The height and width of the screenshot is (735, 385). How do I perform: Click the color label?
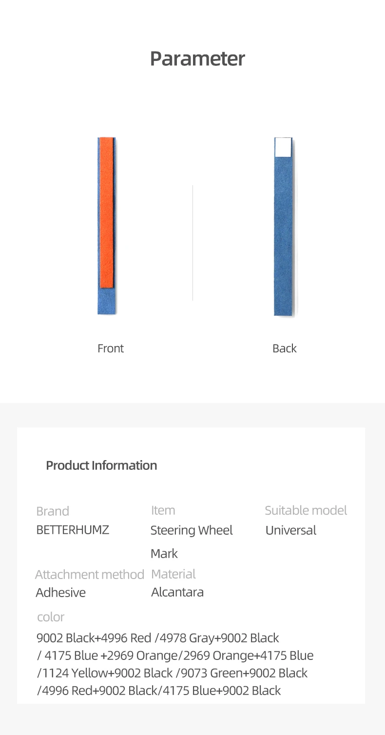coord(51,618)
